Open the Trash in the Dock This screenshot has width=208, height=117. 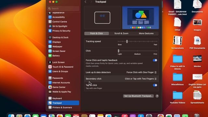click(x=197, y=116)
